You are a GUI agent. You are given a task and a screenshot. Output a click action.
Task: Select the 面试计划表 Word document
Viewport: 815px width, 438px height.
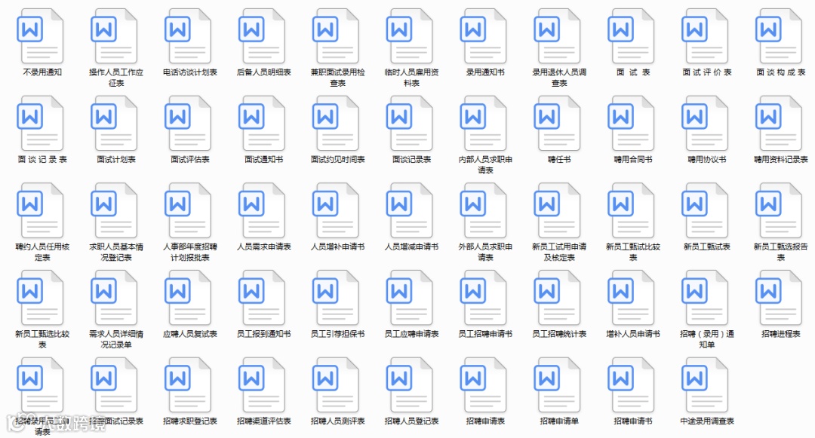(x=115, y=124)
